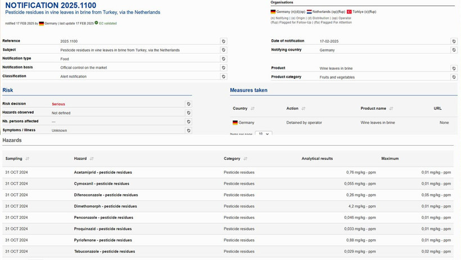Image resolution: width=461 pixels, height=260 pixels.
Task: Click the Dimethomorph pesticide residues hazard
Action: pyautogui.click(x=105, y=207)
